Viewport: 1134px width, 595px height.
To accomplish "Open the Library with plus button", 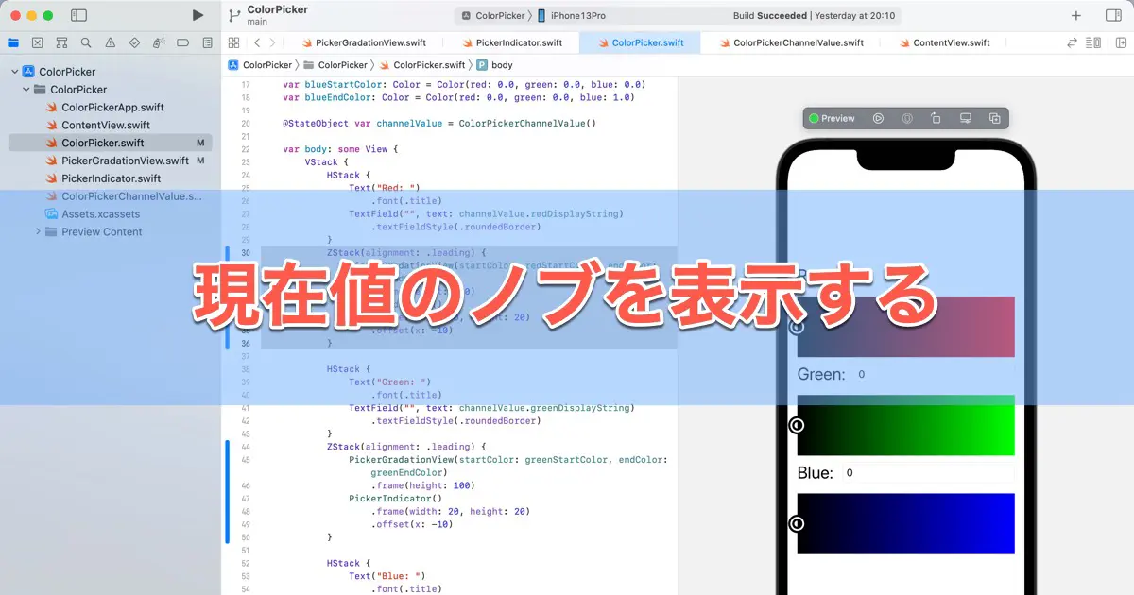I will (1076, 15).
